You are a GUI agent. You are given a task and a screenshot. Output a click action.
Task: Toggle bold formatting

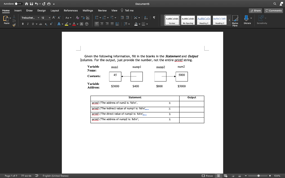[23, 24]
